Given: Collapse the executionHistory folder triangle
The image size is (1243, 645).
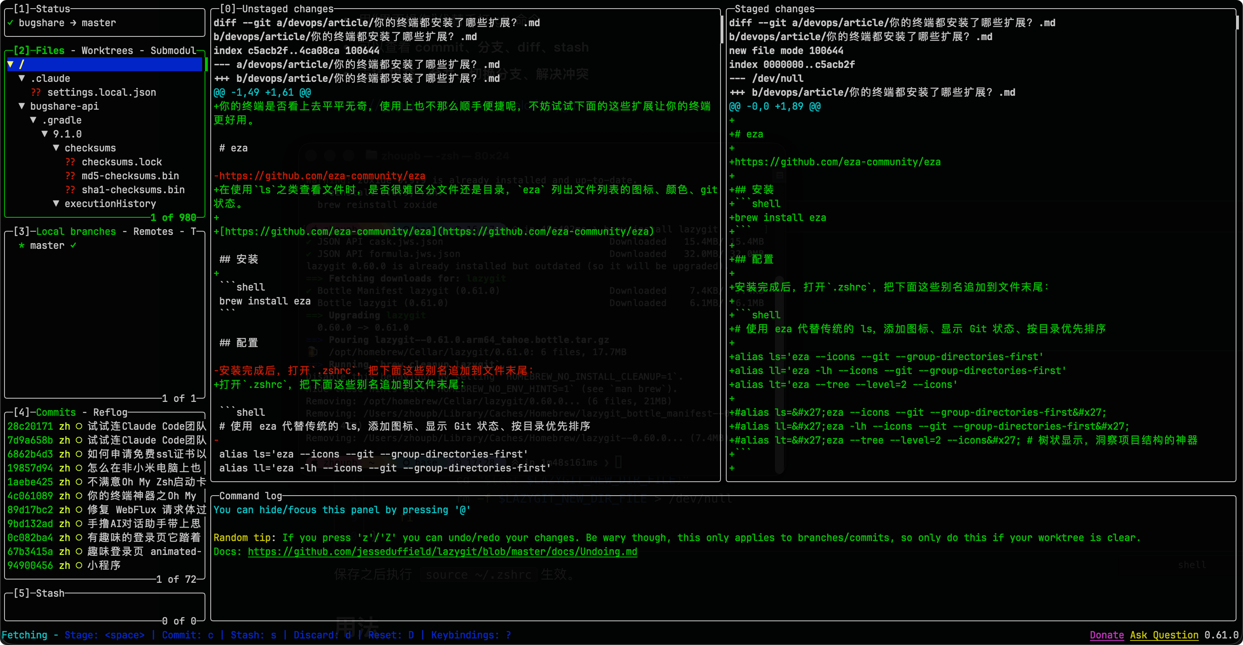Looking at the screenshot, I should pos(56,204).
